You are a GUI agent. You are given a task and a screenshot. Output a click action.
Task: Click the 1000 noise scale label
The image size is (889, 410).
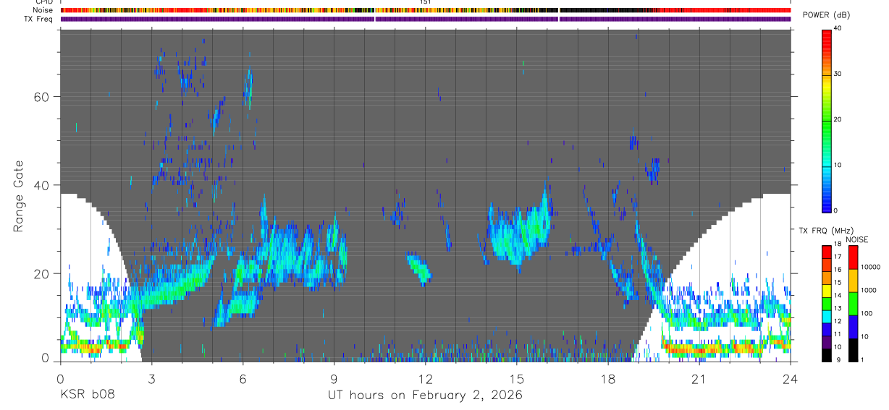(x=868, y=291)
